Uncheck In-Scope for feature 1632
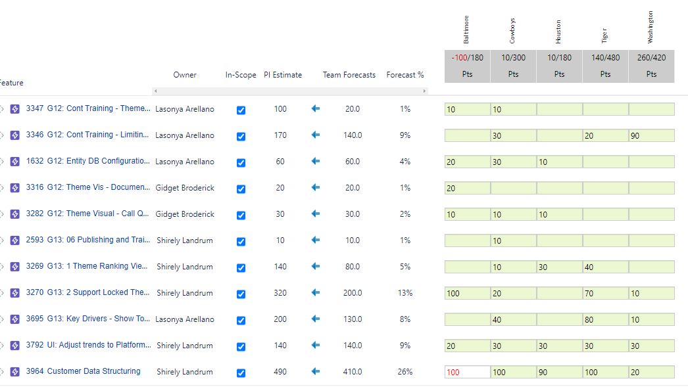Screen dimensions: 688x387 [x=241, y=162]
